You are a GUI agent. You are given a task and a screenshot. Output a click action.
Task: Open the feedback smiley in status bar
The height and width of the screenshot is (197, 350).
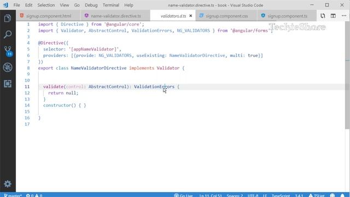coord(332,195)
